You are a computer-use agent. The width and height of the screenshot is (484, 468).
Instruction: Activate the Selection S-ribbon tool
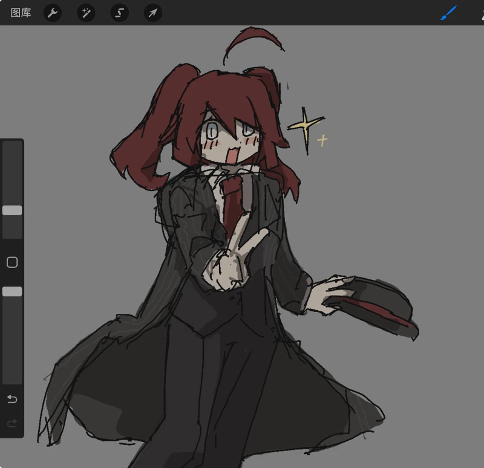[119, 13]
